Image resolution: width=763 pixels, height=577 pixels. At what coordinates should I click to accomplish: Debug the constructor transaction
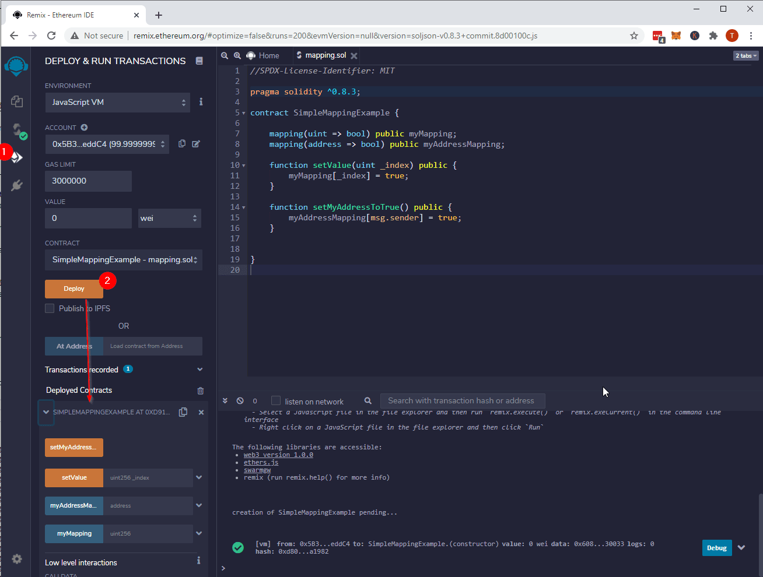[x=717, y=548]
